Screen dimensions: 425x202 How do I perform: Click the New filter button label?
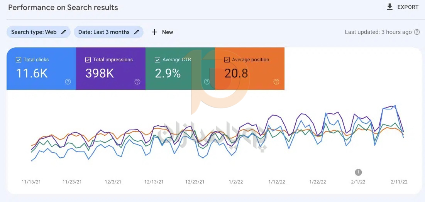(x=168, y=32)
